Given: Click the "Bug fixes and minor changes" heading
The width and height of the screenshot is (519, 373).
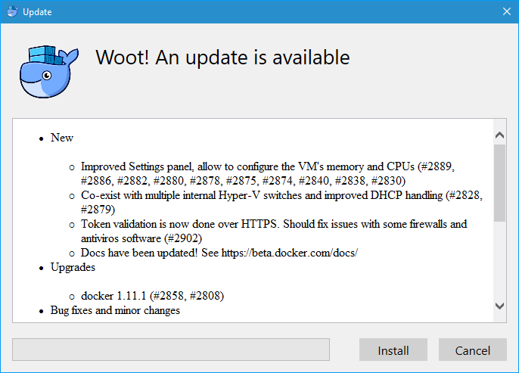Looking at the screenshot, I should point(115,310).
